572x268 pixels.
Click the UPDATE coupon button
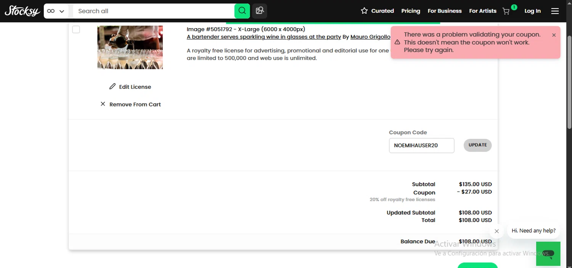point(477,145)
